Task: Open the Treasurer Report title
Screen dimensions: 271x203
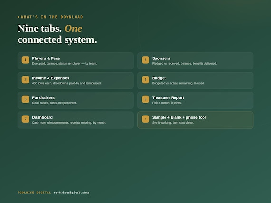Action: click(168, 98)
